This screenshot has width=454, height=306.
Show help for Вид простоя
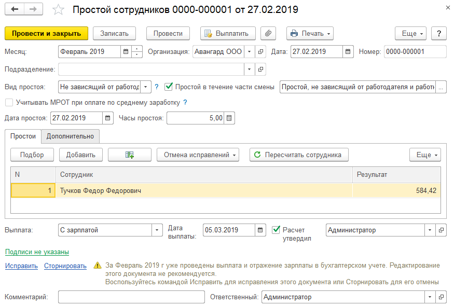pyautogui.click(x=157, y=87)
